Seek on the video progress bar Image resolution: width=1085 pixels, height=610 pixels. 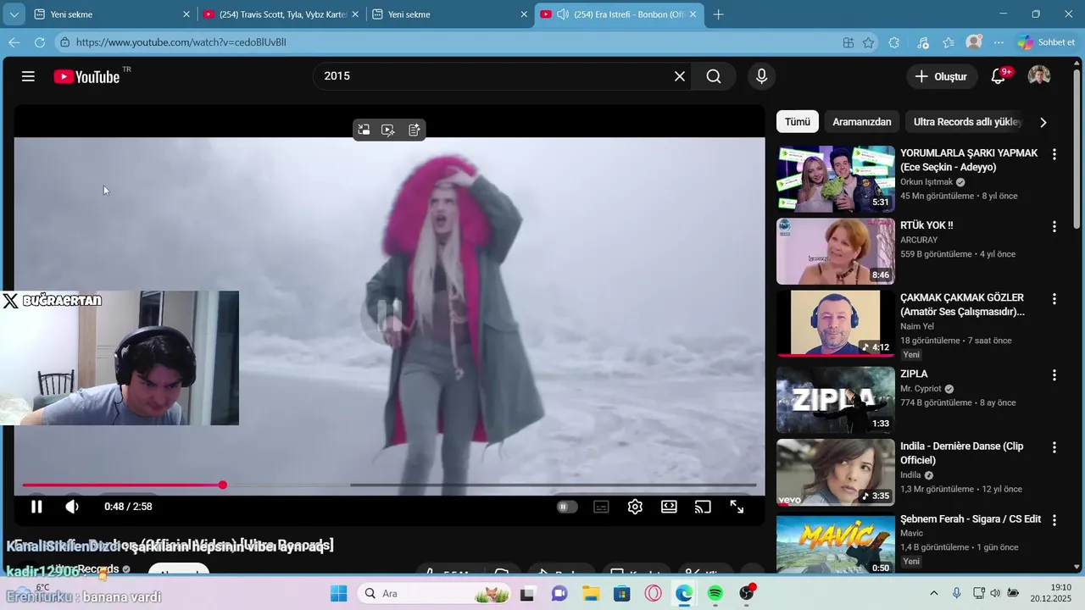pos(389,485)
